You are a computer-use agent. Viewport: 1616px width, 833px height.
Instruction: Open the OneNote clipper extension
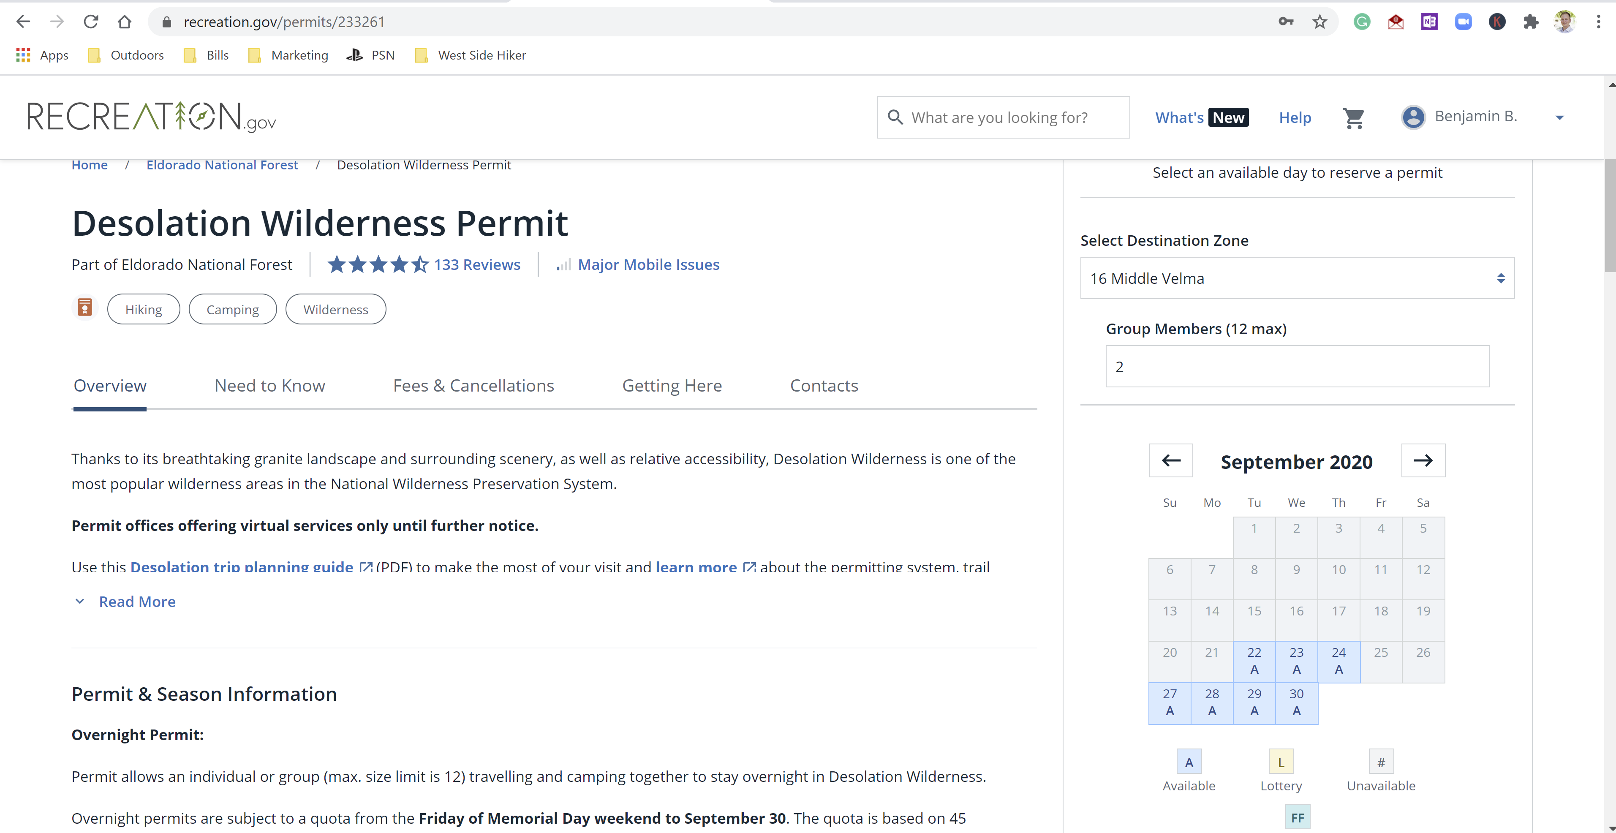click(x=1430, y=22)
